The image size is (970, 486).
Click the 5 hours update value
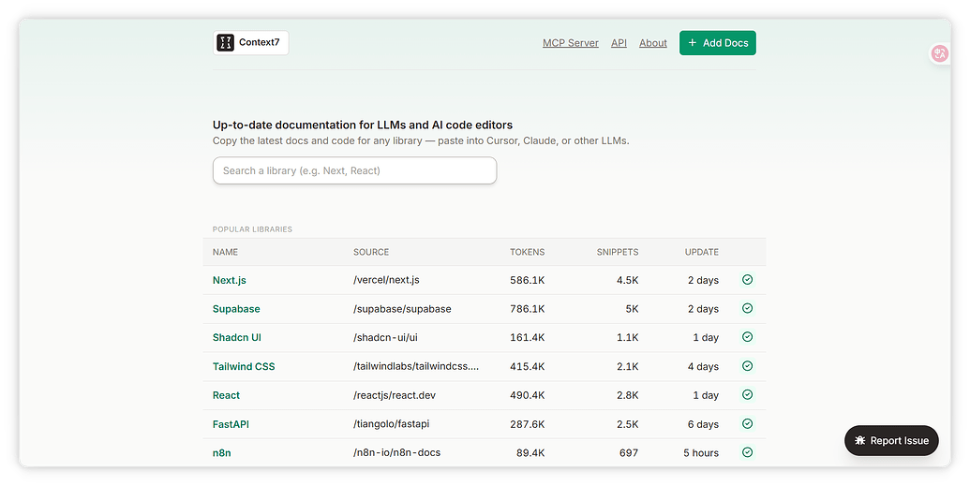pos(701,452)
